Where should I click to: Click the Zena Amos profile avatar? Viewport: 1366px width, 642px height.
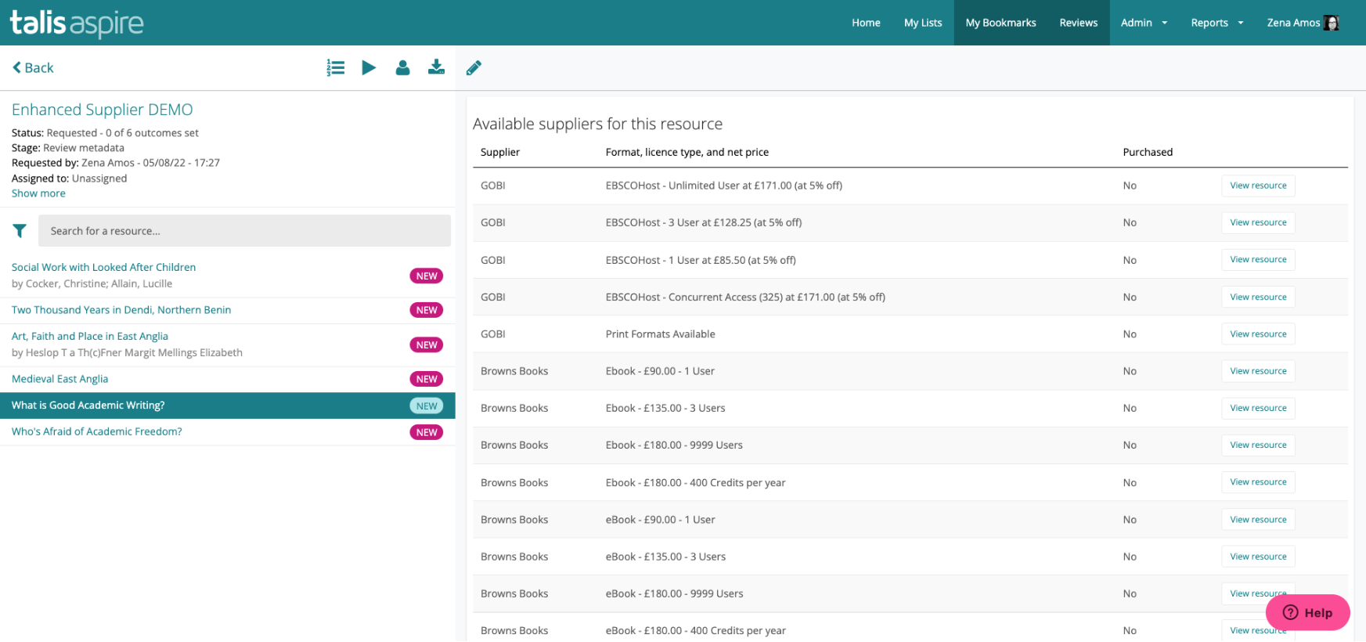tap(1331, 23)
